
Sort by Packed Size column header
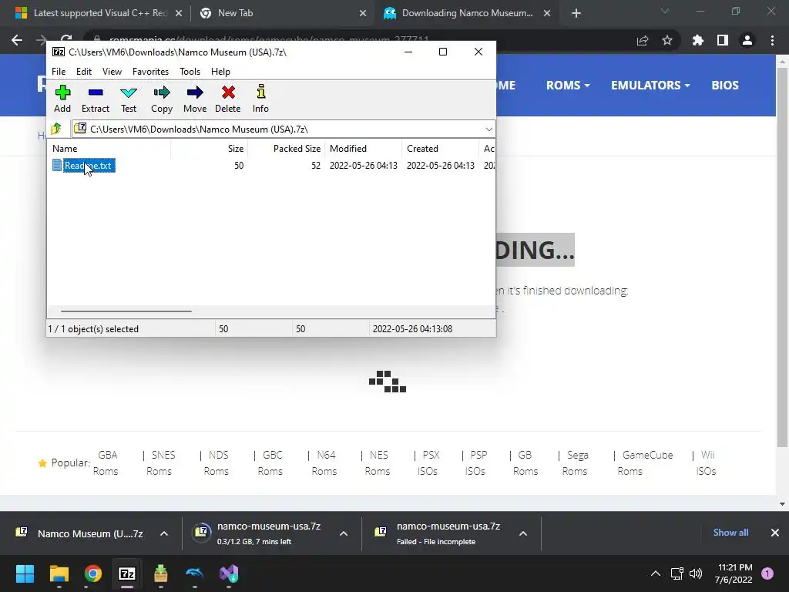pyautogui.click(x=287, y=149)
